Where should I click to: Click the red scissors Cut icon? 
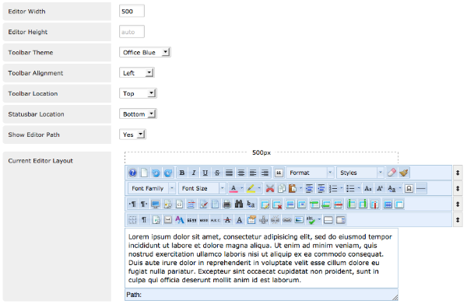pyautogui.click(x=270, y=189)
